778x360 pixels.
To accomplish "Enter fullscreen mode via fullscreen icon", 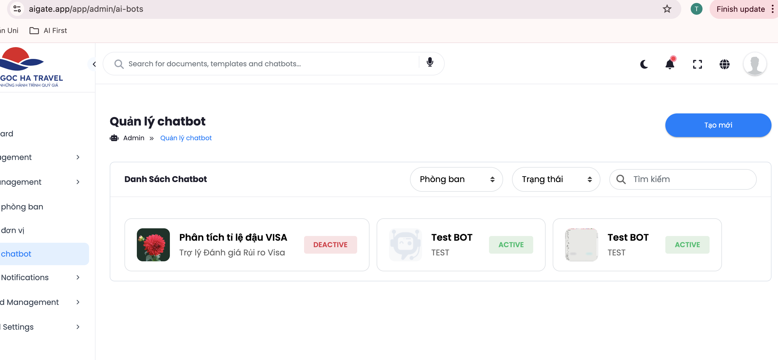I will 697,64.
